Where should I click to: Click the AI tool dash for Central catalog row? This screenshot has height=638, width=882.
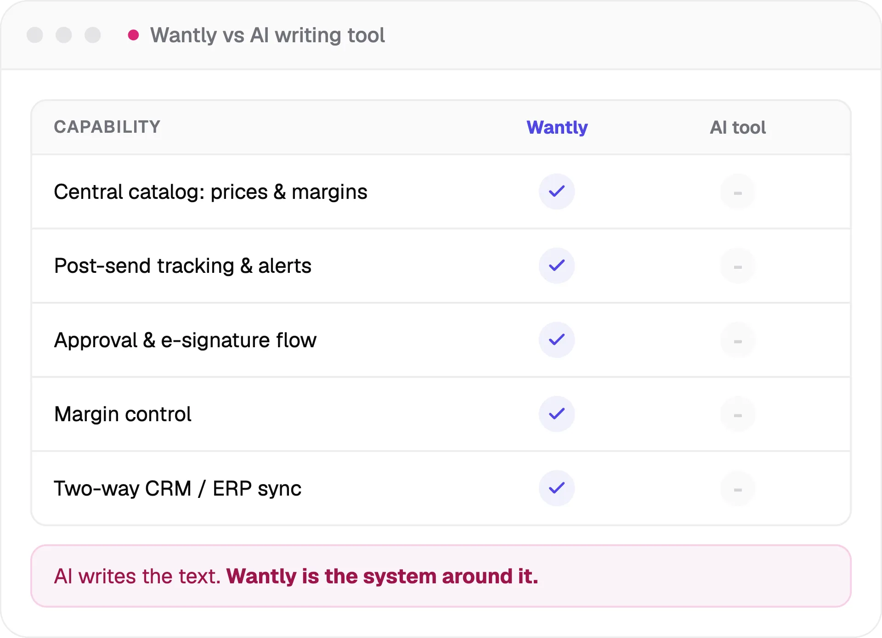click(738, 192)
